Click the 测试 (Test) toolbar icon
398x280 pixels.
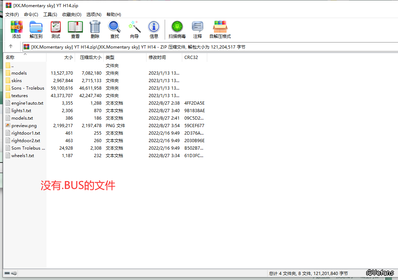(x=56, y=27)
